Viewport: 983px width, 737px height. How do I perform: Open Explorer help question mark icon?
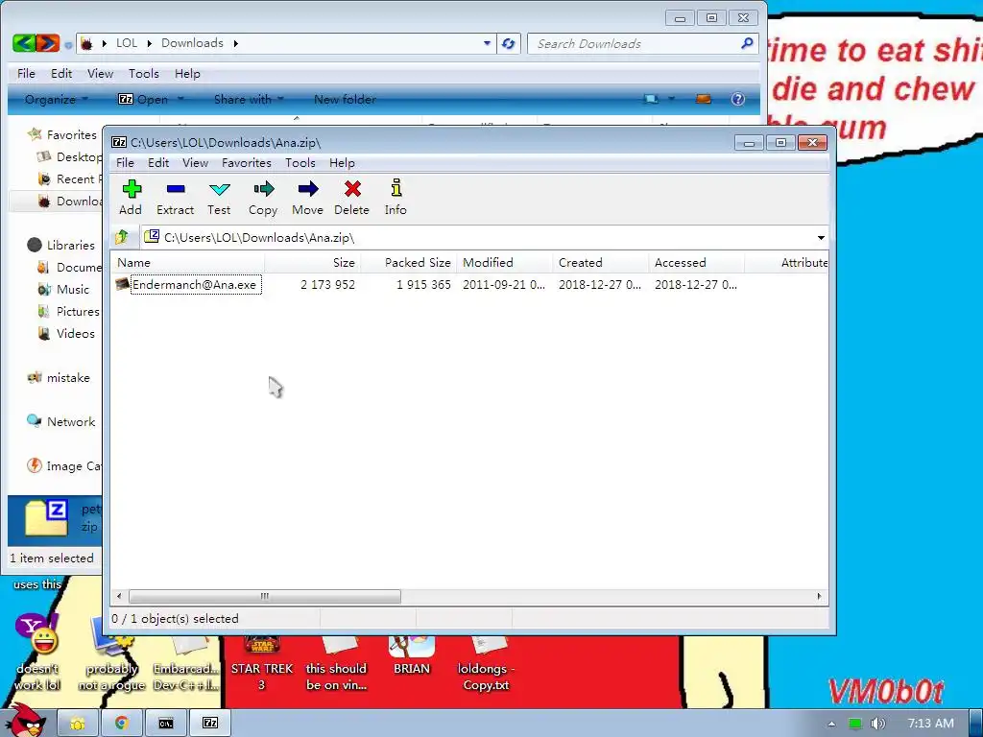coord(738,99)
